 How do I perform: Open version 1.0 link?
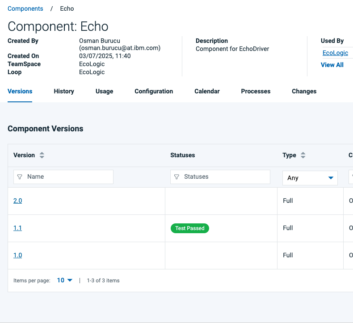click(x=17, y=255)
